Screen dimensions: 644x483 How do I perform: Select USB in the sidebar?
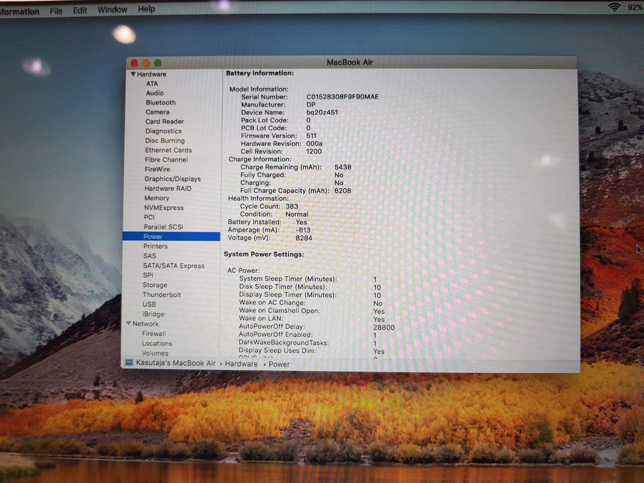149,304
